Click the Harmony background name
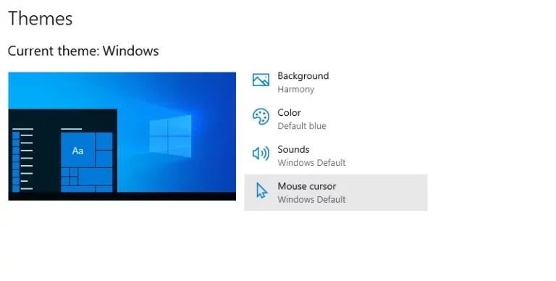This screenshot has width=556, height=281. pyautogui.click(x=295, y=89)
